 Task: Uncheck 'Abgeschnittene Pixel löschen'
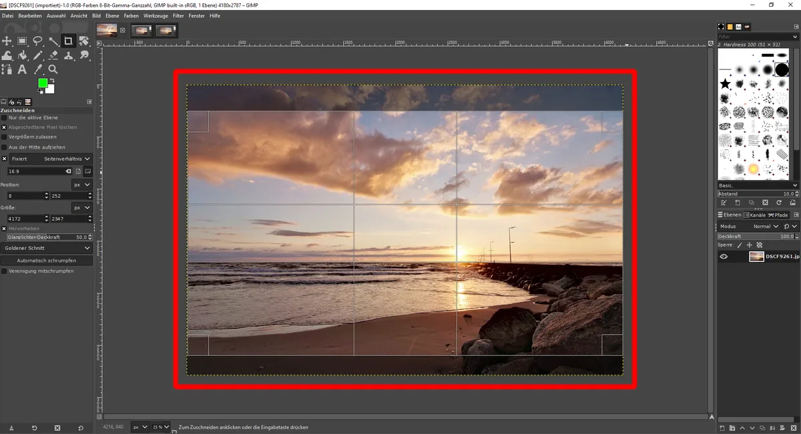pyautogui.click(x=4, y=127)
